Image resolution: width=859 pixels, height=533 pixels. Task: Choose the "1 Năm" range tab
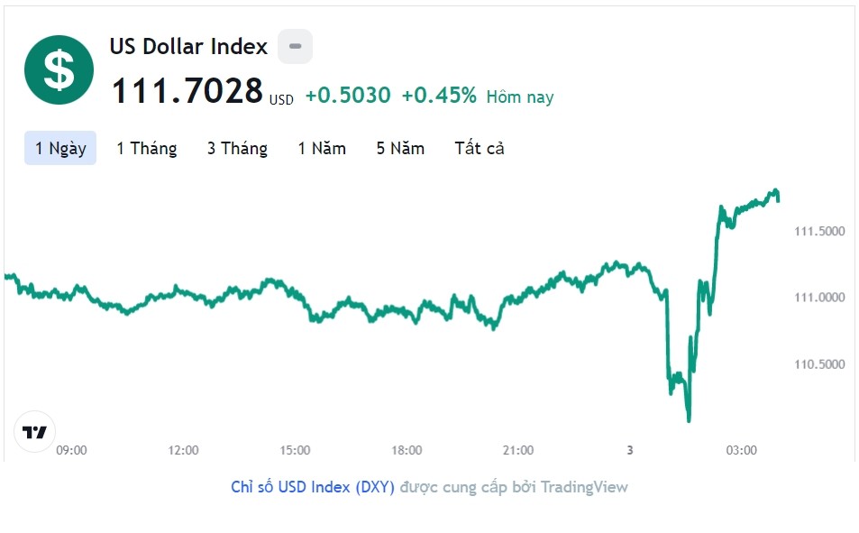coord(322,148)
